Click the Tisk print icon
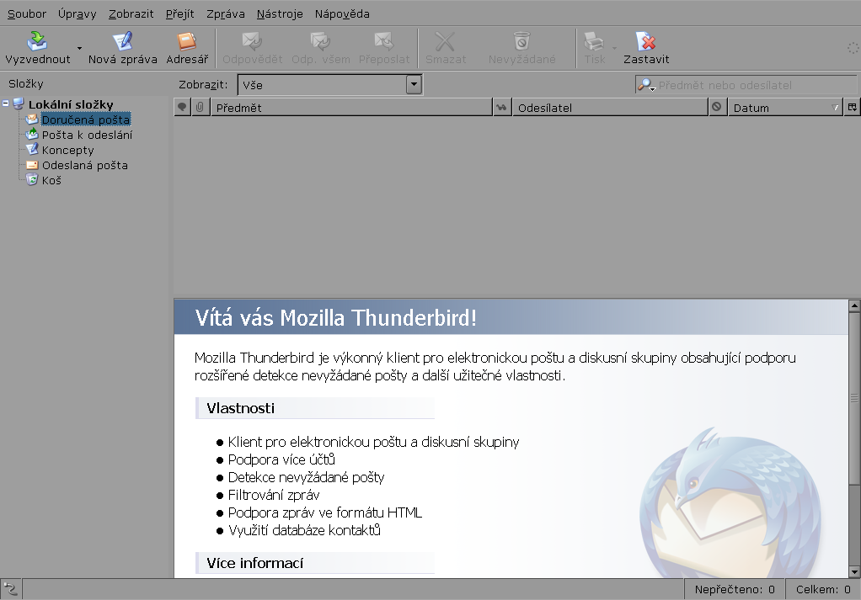 (x=594, y=41)
